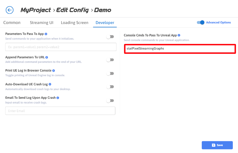Screen dimensions: 238x153
Task: Enable Auto-Download UE Crash Log switch
Action: [x=110, y=87]
